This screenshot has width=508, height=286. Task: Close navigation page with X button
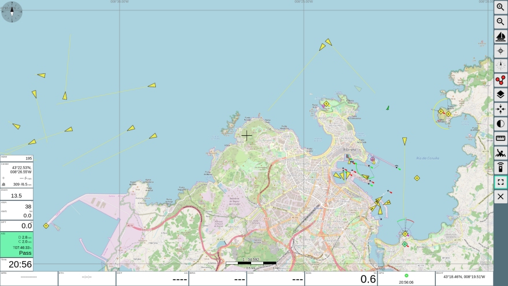click(500, 196)
